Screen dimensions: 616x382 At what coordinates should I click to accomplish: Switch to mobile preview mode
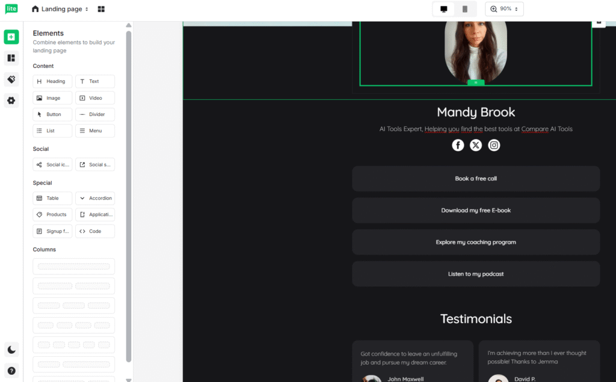tap(464, 9)
